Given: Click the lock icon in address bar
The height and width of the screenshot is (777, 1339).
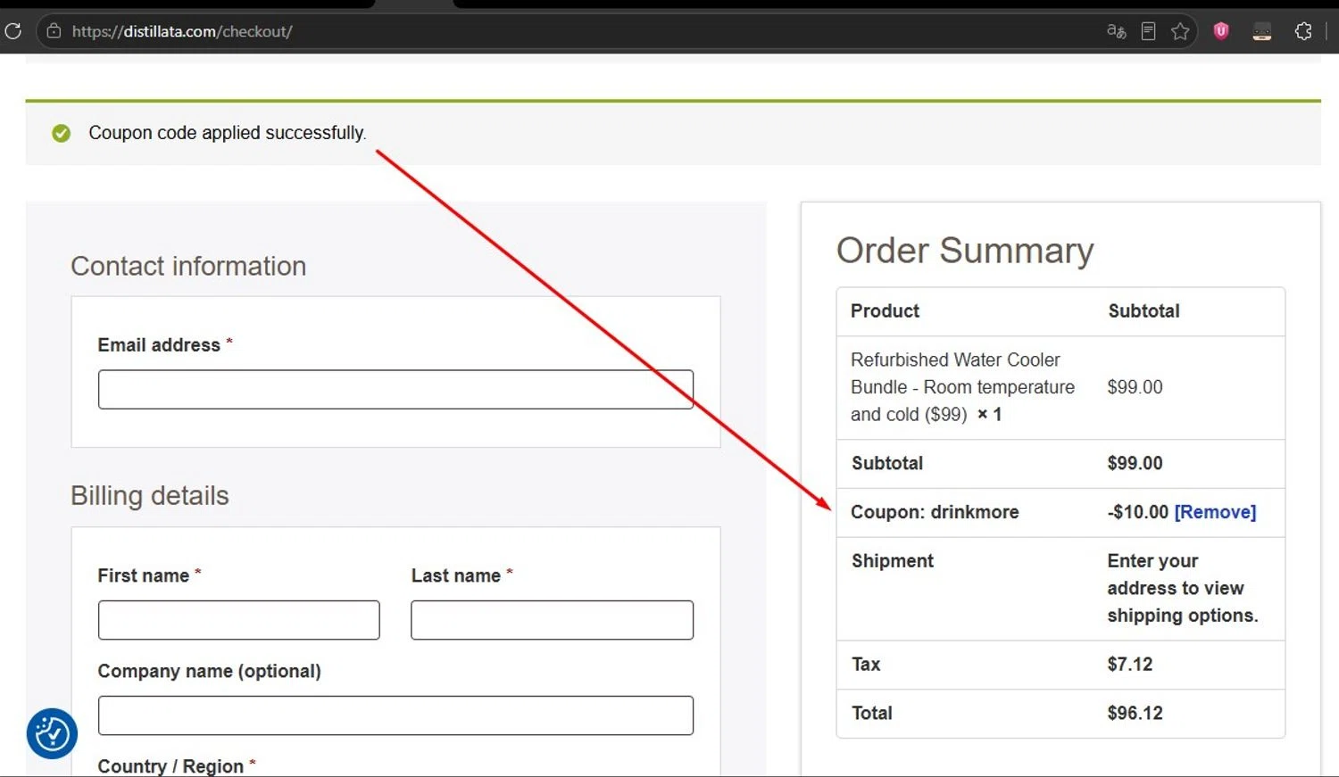Looking at the screenshot, I should click(54, 31).
